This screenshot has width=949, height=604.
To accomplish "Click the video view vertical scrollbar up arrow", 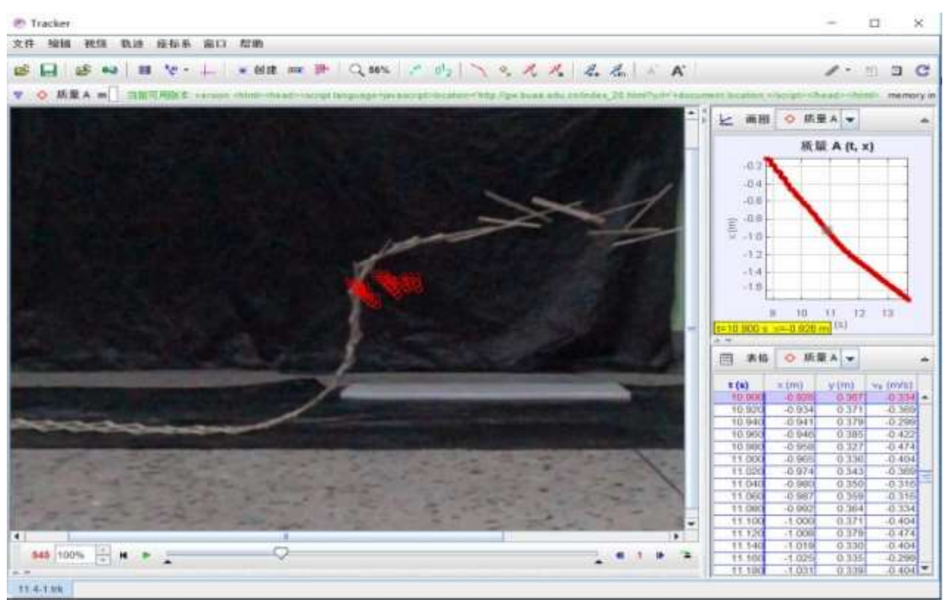I will click(691, 113).
